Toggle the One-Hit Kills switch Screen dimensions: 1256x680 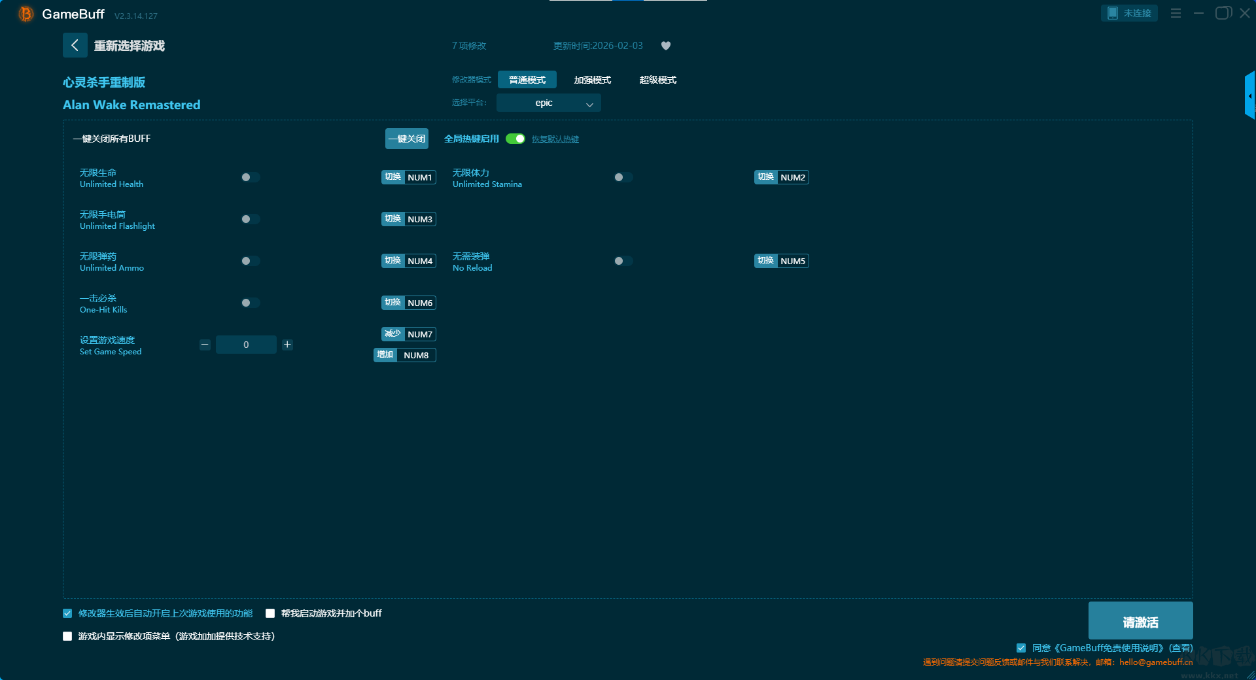coord(250,303)
